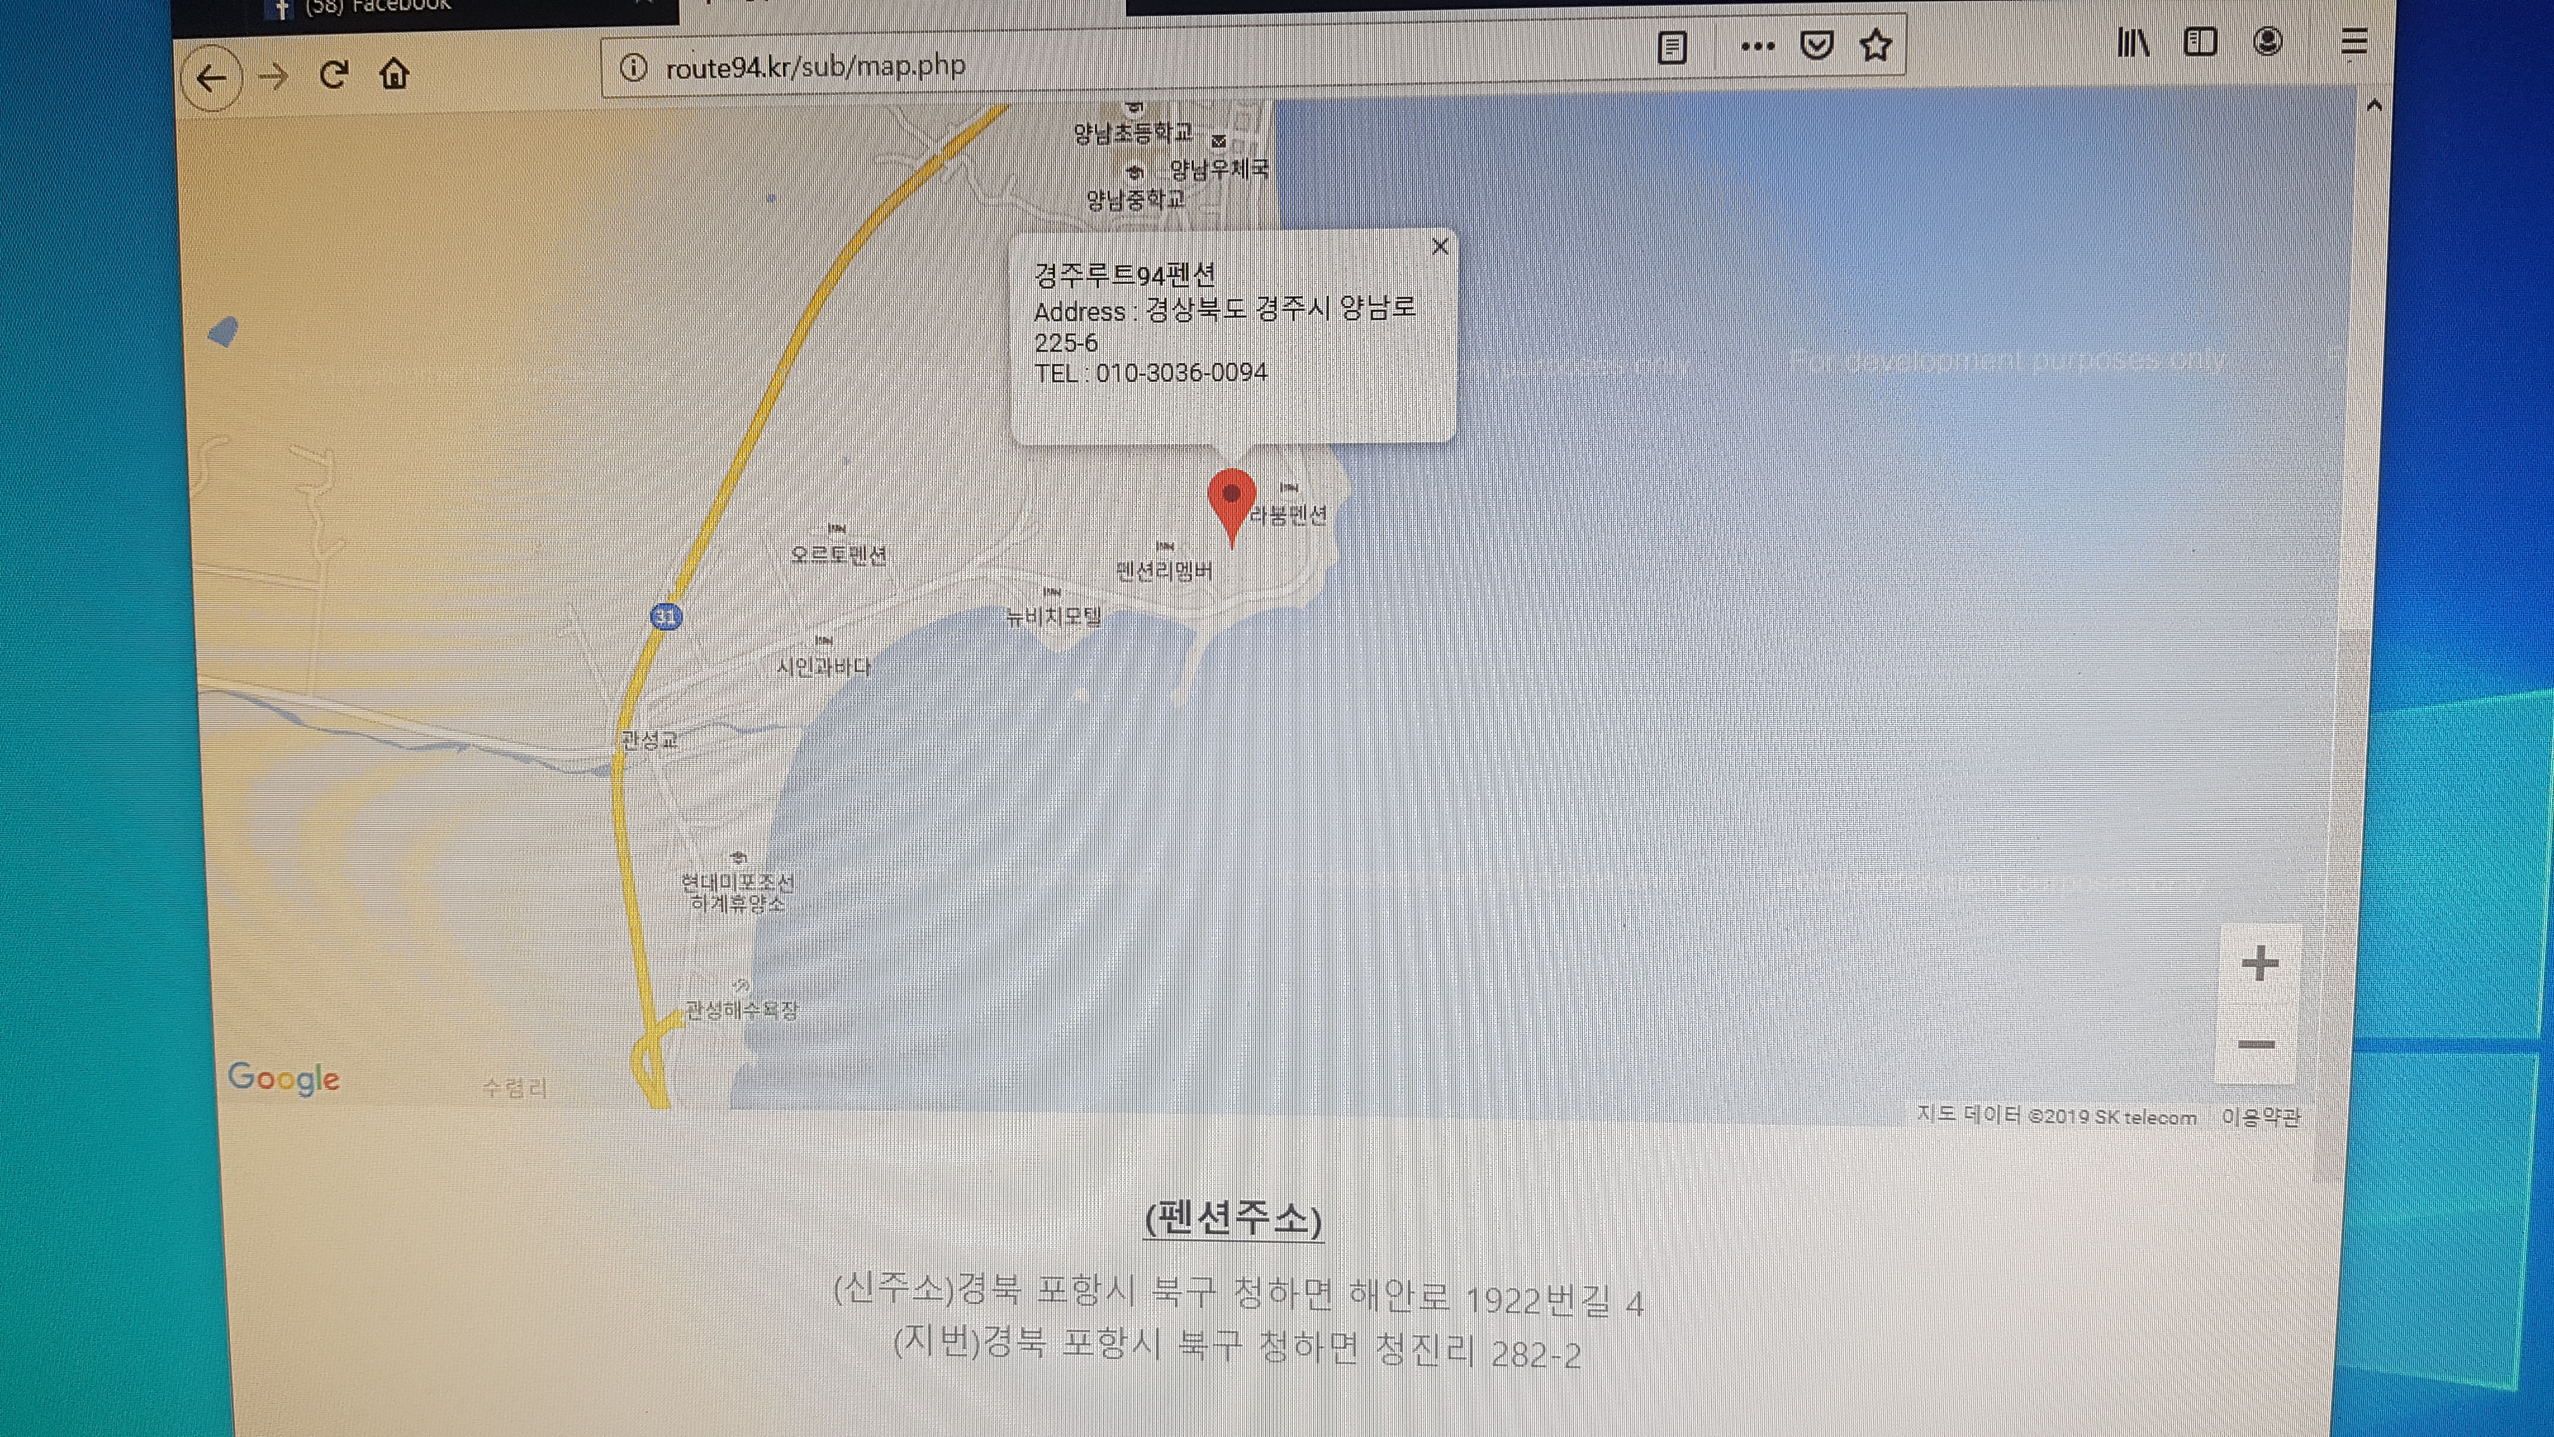Click the browser forward arrow
This screenshot has width=2554, height=1437.
click(x=272, y=77)
